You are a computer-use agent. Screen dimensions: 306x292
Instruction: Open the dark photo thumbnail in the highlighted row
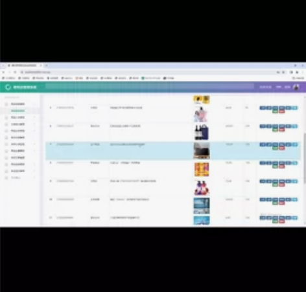point(202,151)
